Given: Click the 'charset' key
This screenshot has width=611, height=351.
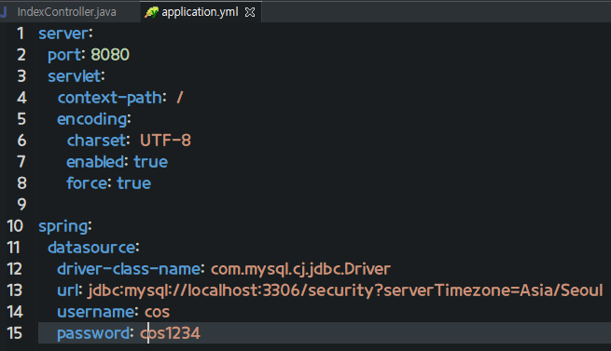Looking at the screenshot, I should click(x=96, y=140).
